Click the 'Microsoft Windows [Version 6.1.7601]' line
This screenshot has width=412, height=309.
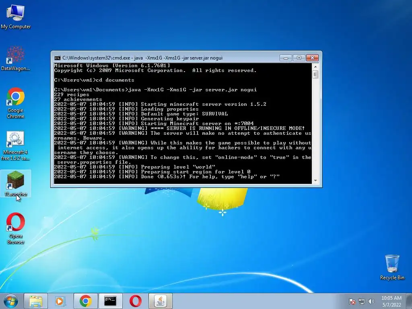112,66
